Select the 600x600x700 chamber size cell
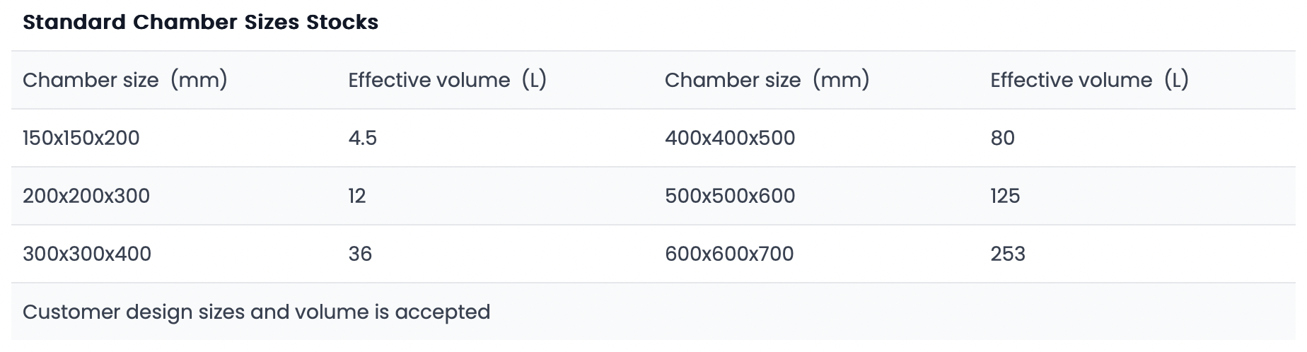1307x352 pixels. [x=729, y=254]
